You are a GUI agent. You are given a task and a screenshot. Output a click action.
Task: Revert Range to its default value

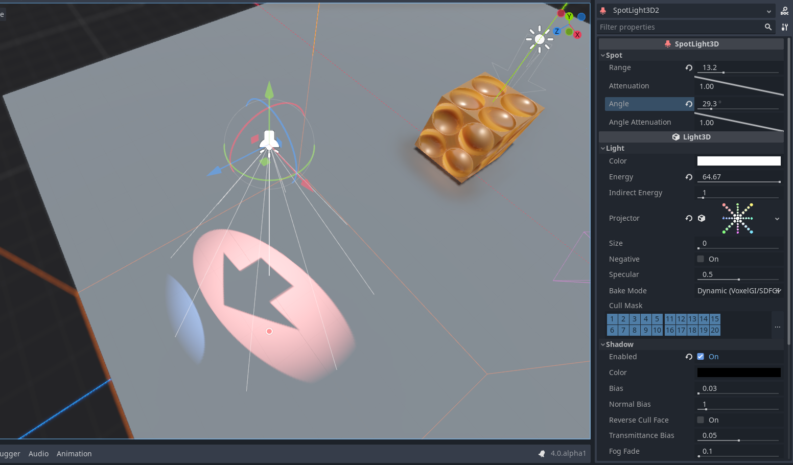(x=688, y=67)
